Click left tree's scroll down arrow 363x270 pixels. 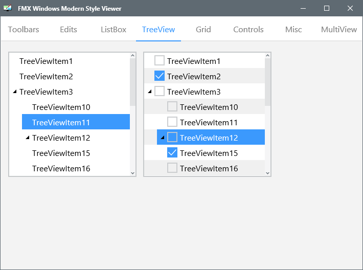132,173
